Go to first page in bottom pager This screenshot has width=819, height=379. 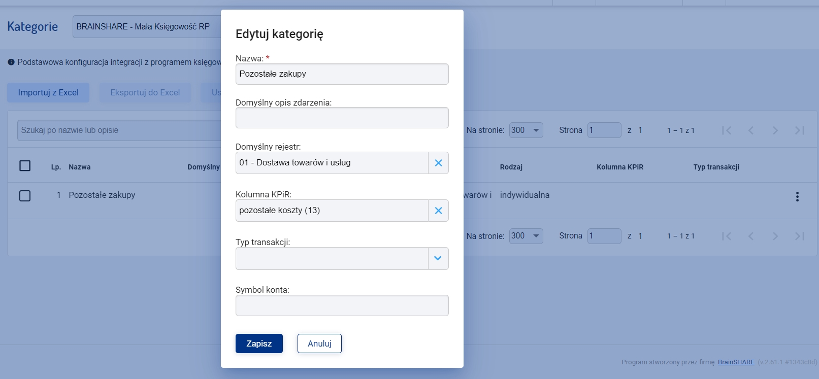[x=727, y=236]
